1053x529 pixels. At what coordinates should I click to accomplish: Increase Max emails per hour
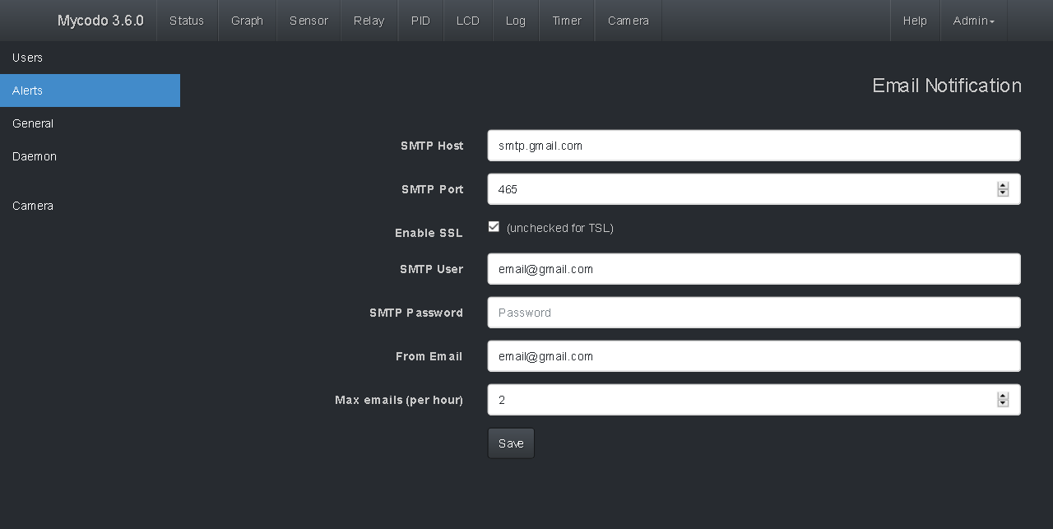[1003, 396]
